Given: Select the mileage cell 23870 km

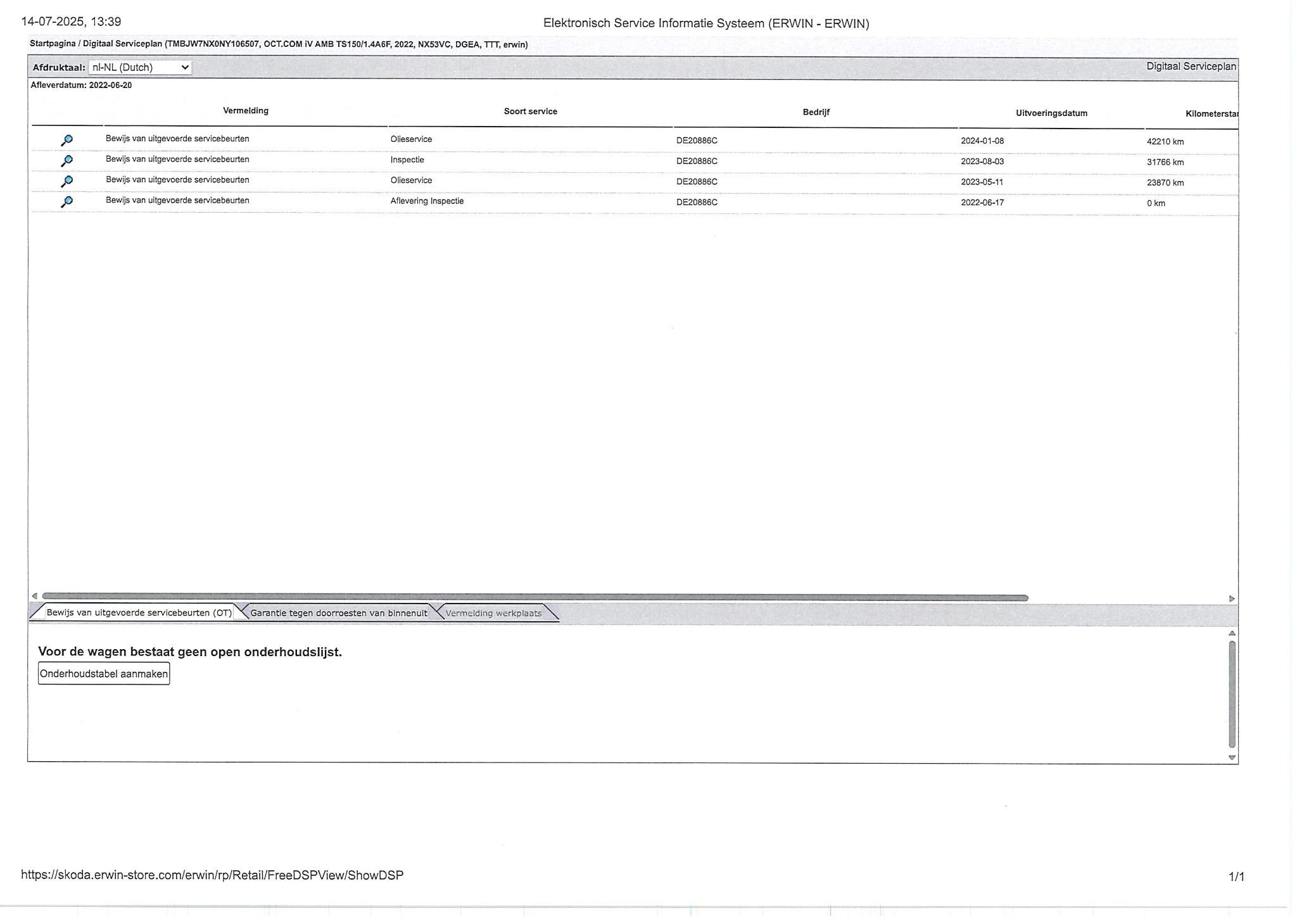Looking at the screenshot, I should click(x=1165, y=183).
